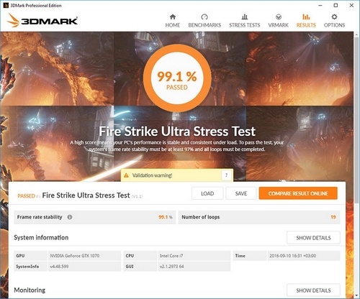Show details for System information
The image size is (360, 299).
313,238
